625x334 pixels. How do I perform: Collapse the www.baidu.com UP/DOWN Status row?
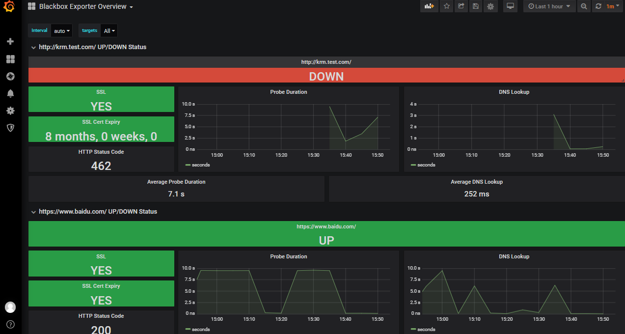coord(94,212)
